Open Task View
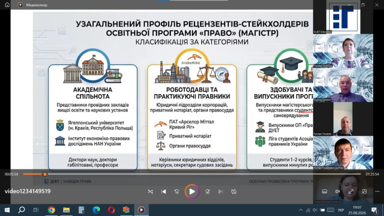Image resolution: width=384 pixels, height=216 pixels. [36, 210]
